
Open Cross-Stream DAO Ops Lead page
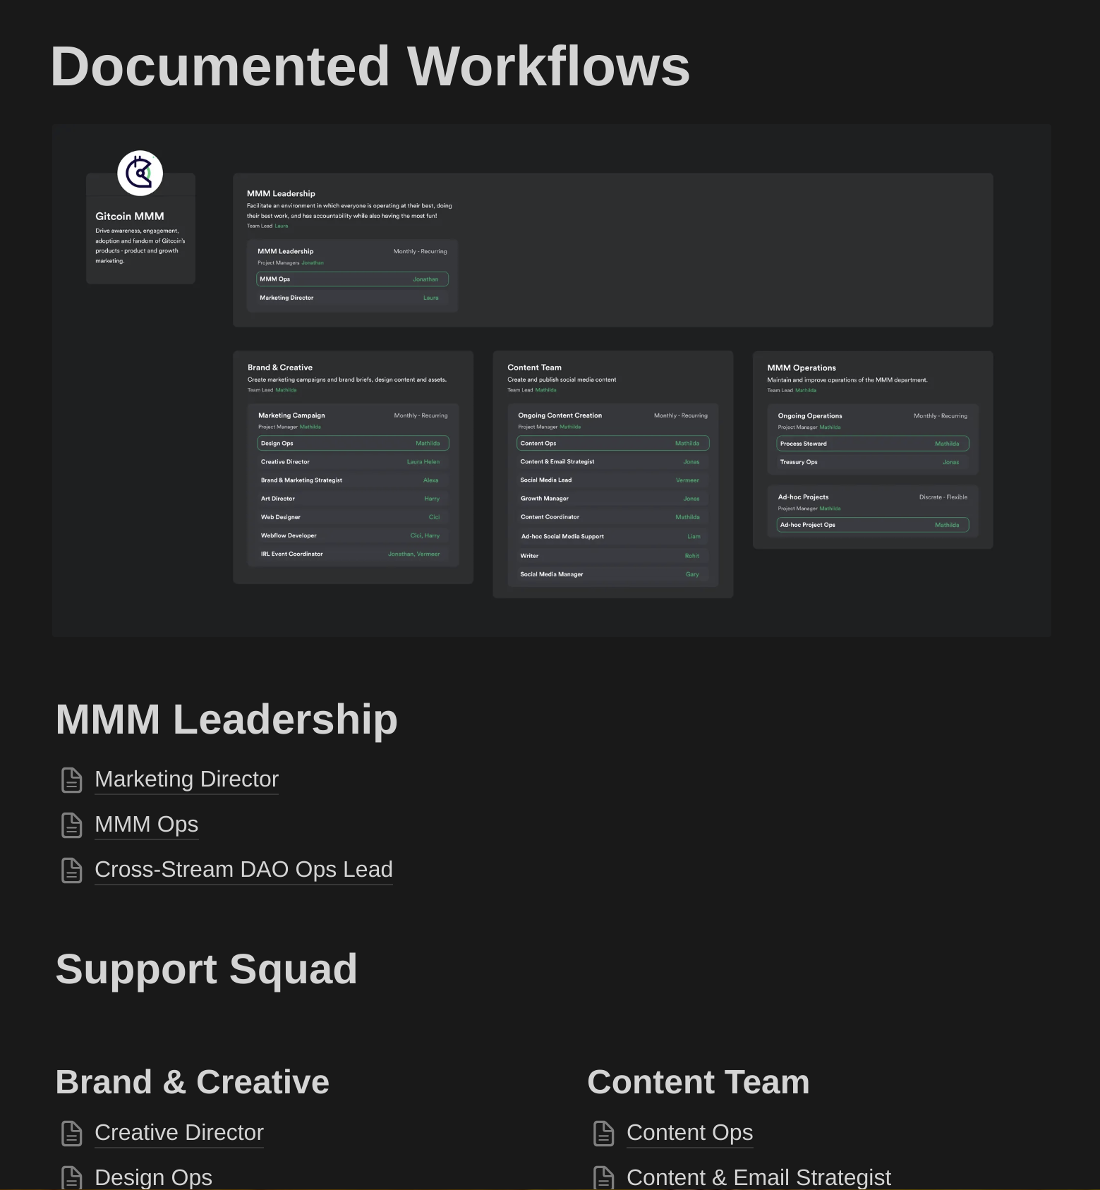[x=243, y=869]
